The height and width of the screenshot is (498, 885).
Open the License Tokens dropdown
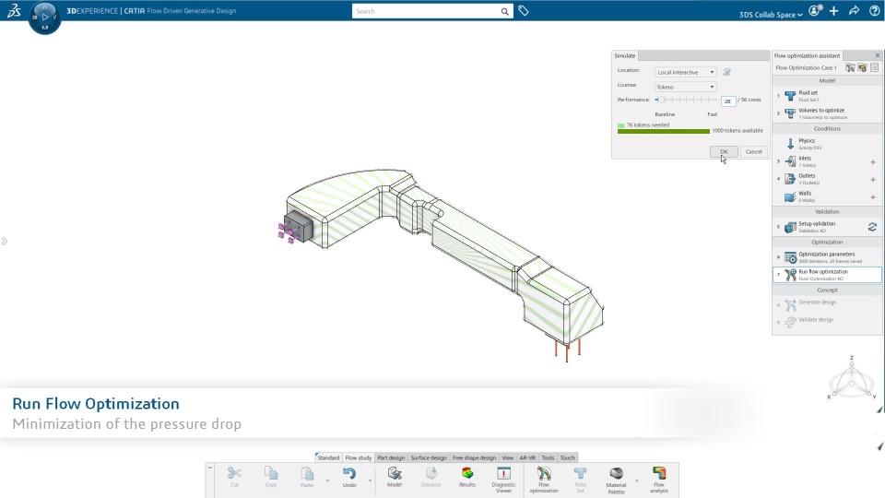point(686,87)
